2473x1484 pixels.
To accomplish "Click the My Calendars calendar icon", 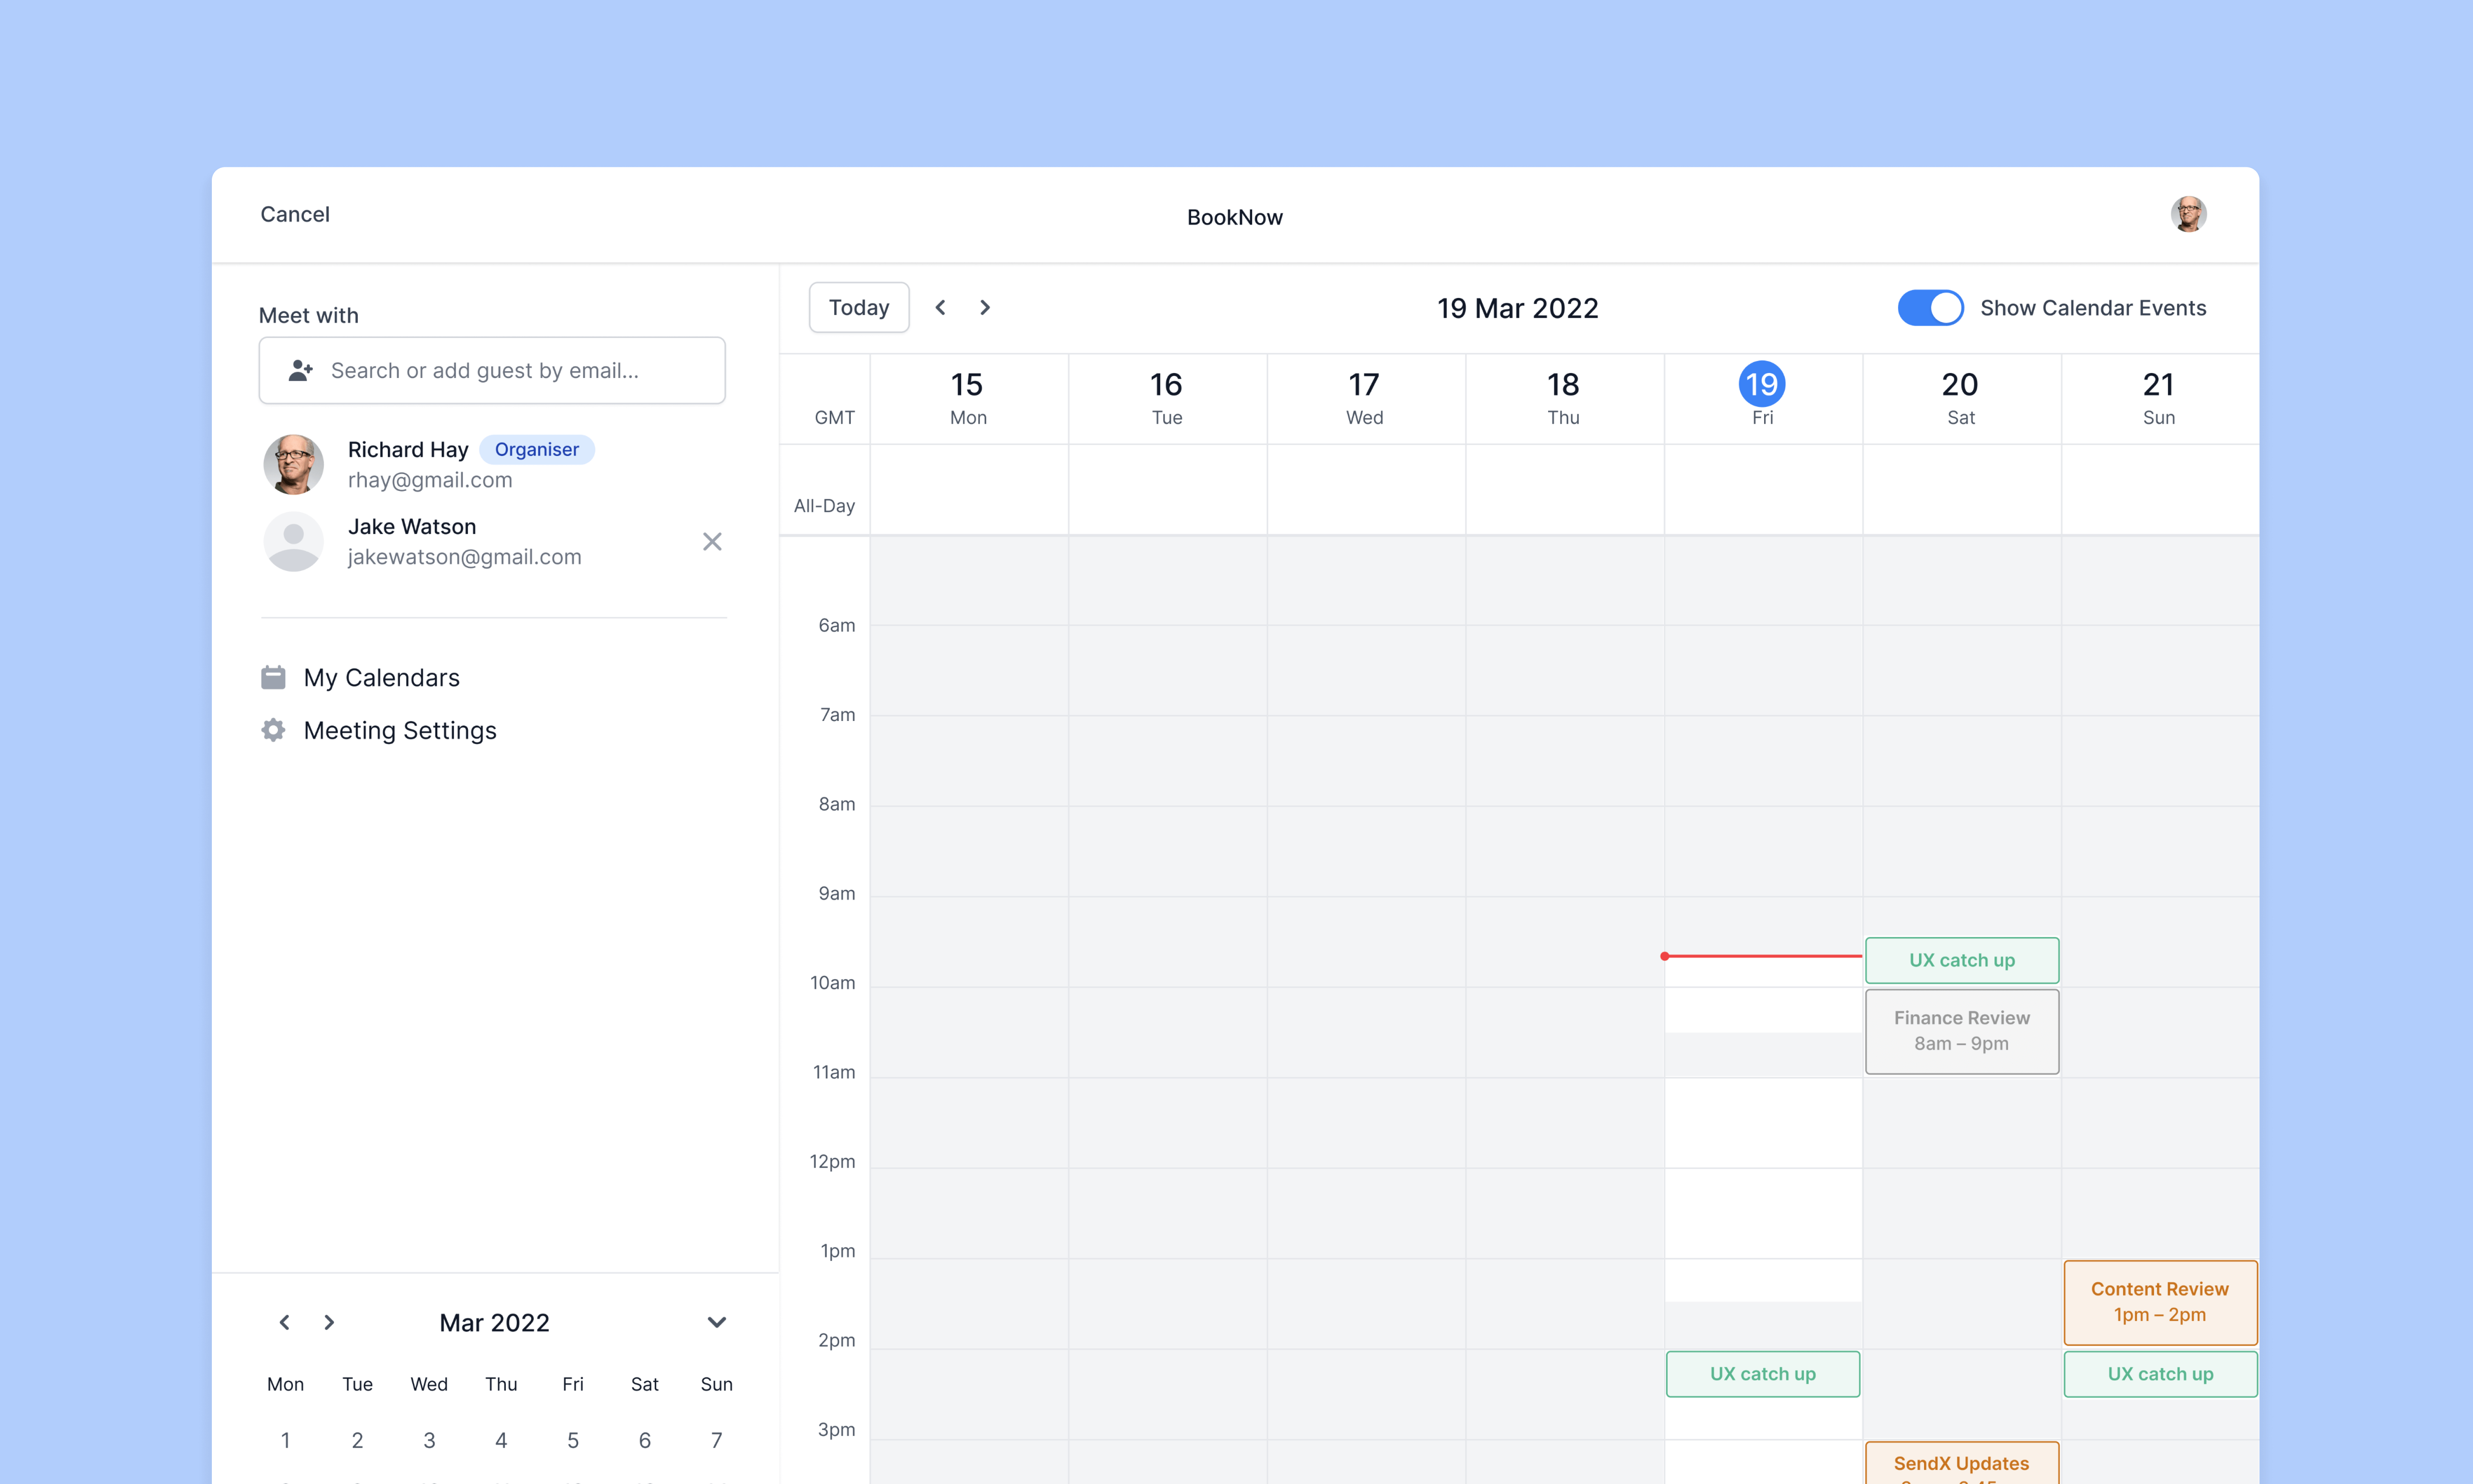I will point(273,677).
